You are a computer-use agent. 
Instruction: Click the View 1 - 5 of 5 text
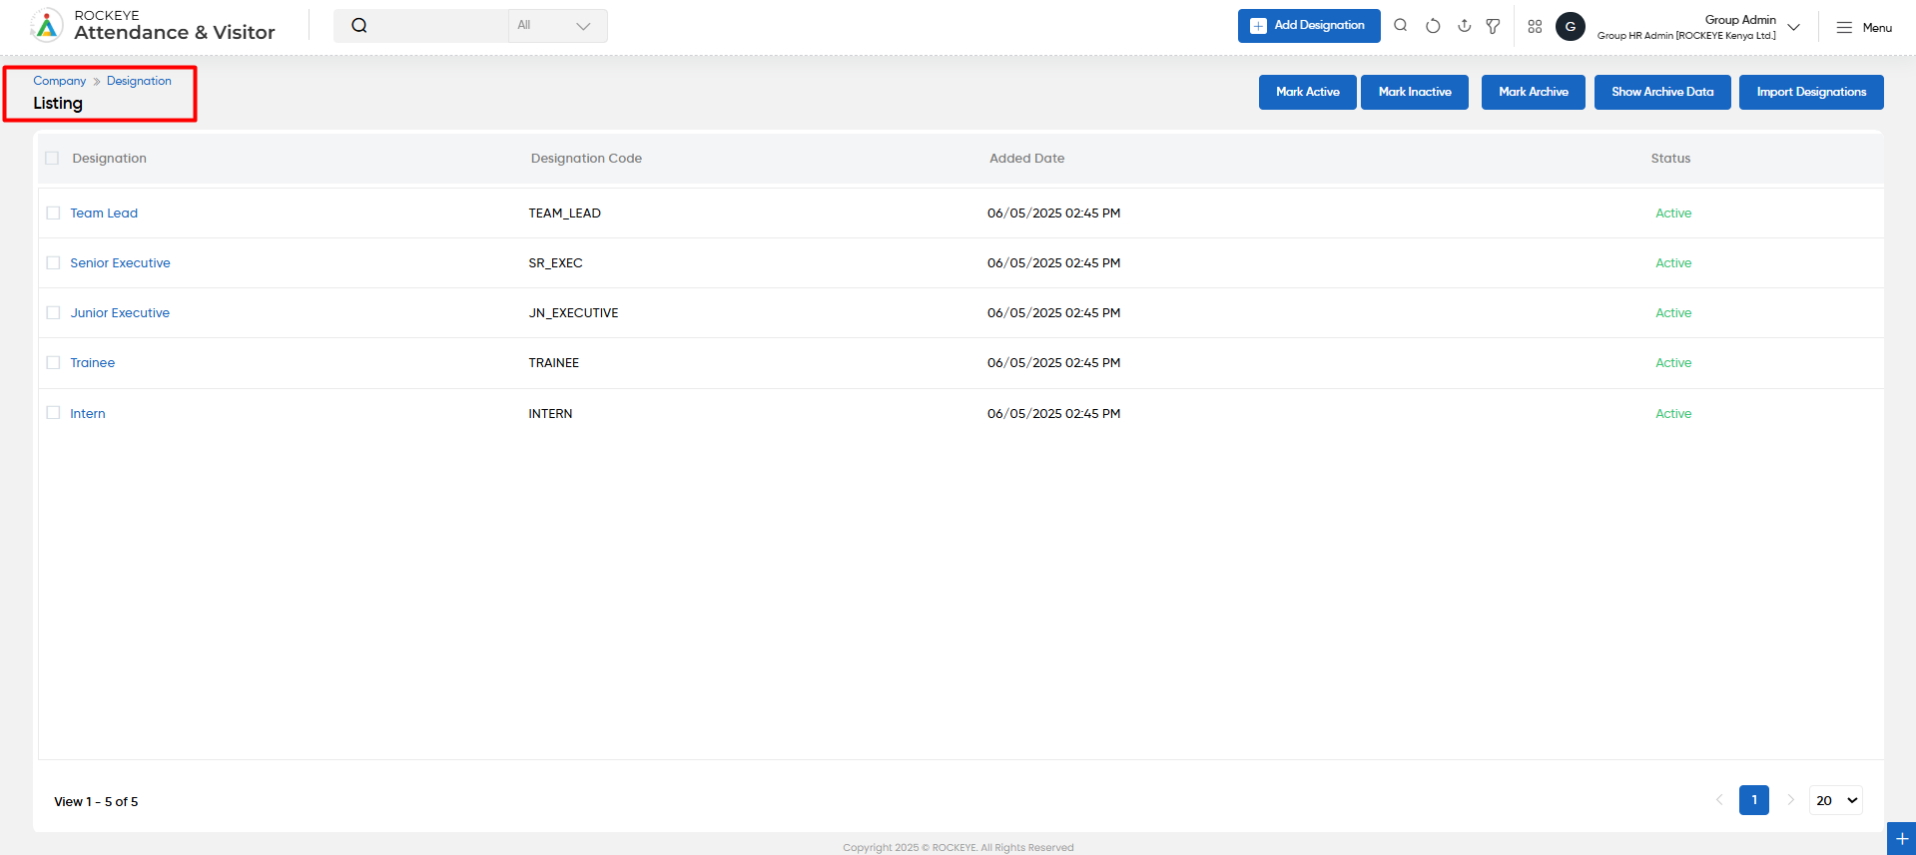[97, 801]
